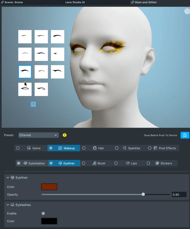The image size is (190, 229).
Task: Uncheck the Eyelashes Enable checkbox
Action: tap(43, 213)
